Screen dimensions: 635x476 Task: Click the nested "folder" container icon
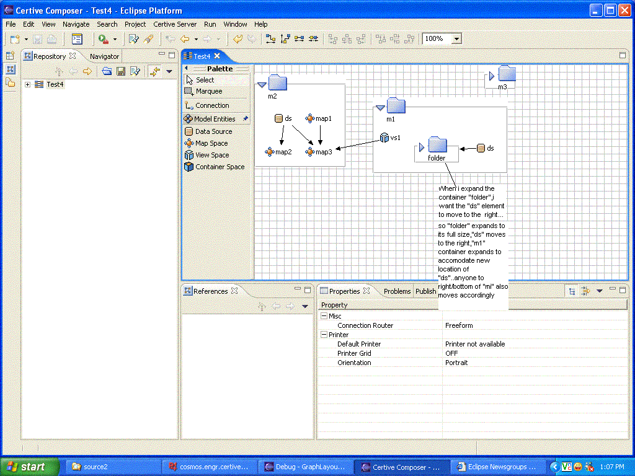click(x=437, y=144)
